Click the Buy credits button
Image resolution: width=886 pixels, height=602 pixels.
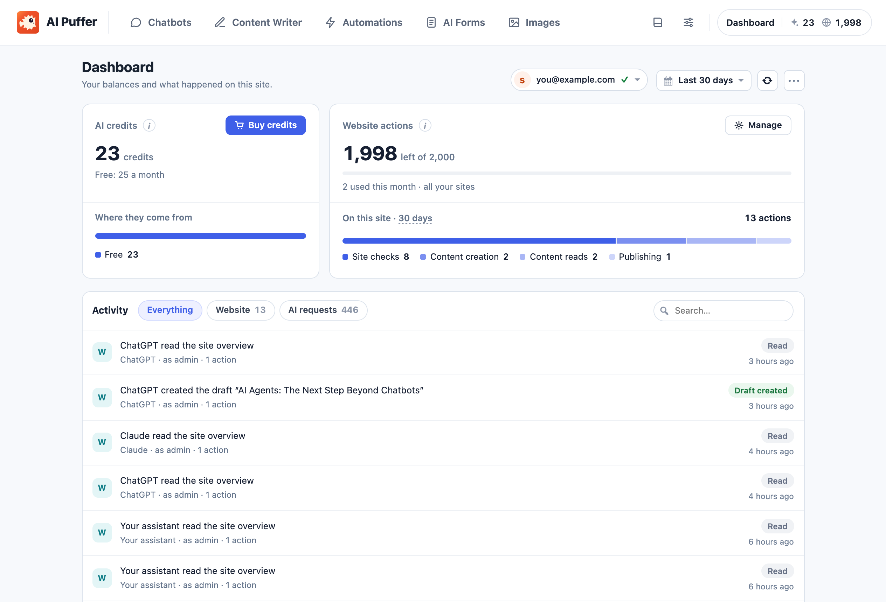click(x=266, y=125)
